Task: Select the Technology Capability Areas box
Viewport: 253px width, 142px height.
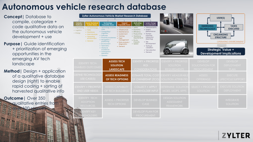Action: tap(108, 24)
